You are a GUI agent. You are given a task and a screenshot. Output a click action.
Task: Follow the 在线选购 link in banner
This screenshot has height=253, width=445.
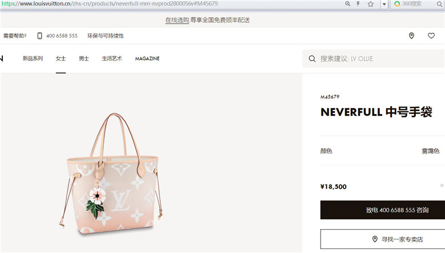point(177,20)
